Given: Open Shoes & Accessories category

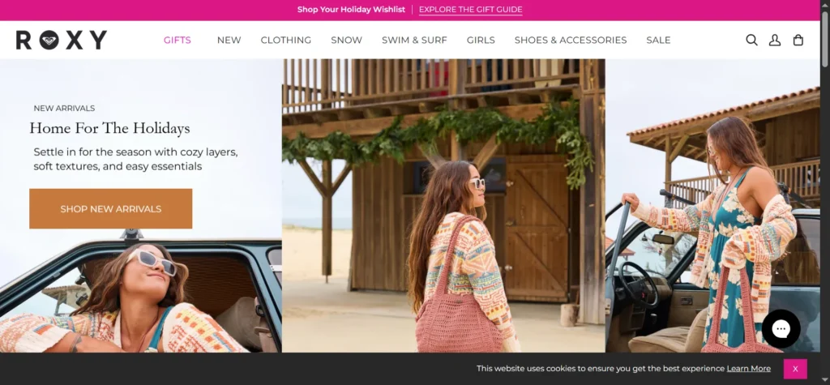Looking at the screenshot, I should click(x=570, y=40).
